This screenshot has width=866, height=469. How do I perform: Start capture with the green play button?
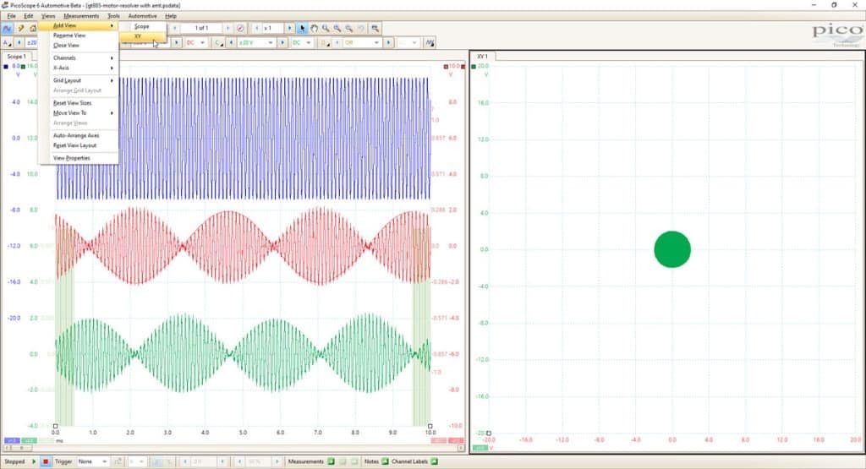click(x=34, y=461)
